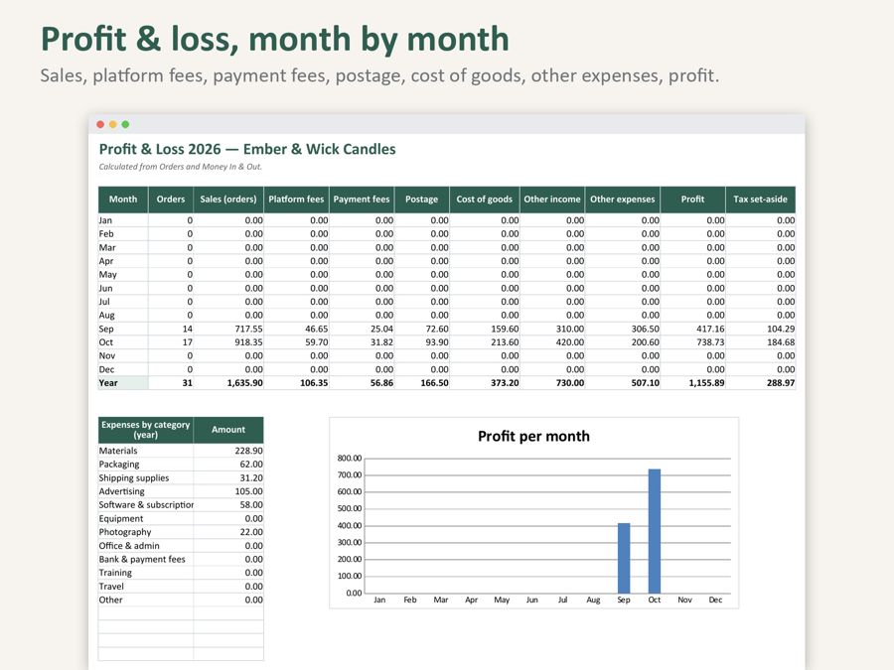Image resolution: width=894 pixels, height=670 pixels.
Task: Select the 'Payment fees' column header
Action: pos(362,200)
